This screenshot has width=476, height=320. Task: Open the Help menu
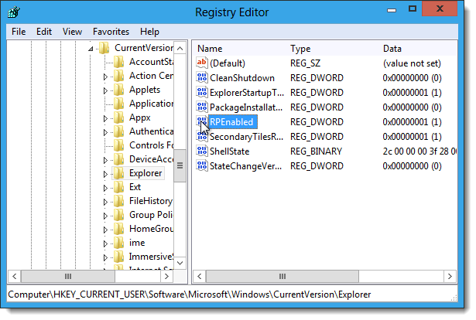149,32
